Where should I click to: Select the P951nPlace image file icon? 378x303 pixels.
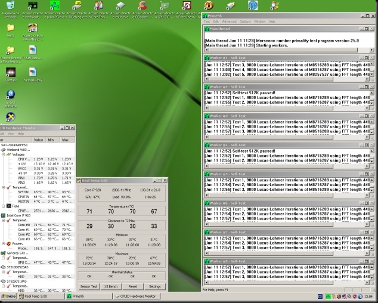click(x=33, y=50)
